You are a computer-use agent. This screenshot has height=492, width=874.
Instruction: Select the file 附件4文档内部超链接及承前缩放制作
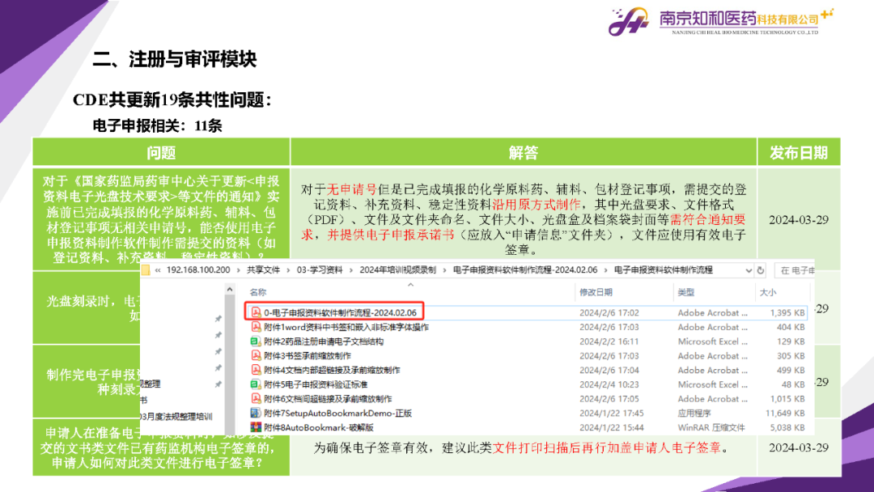(332, 371)
